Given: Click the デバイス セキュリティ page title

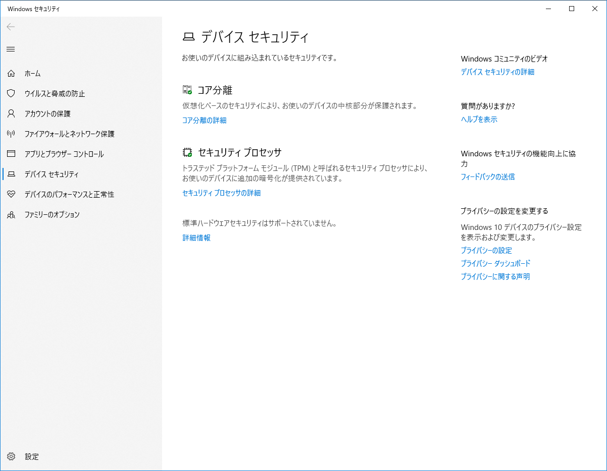Looking at the screenshot, I should [x=255, y=37].
